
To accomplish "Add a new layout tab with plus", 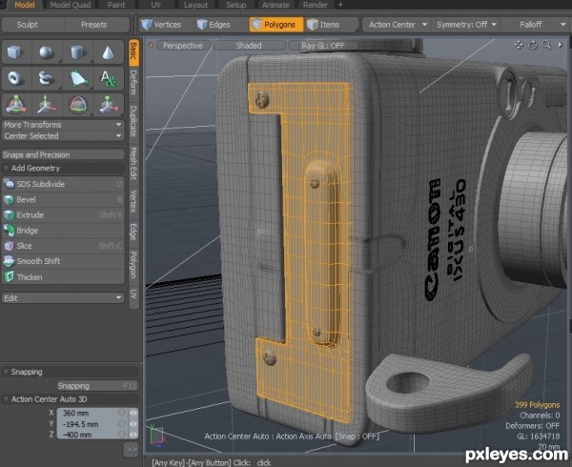I will pyautogui.click(x=340, y=5).
